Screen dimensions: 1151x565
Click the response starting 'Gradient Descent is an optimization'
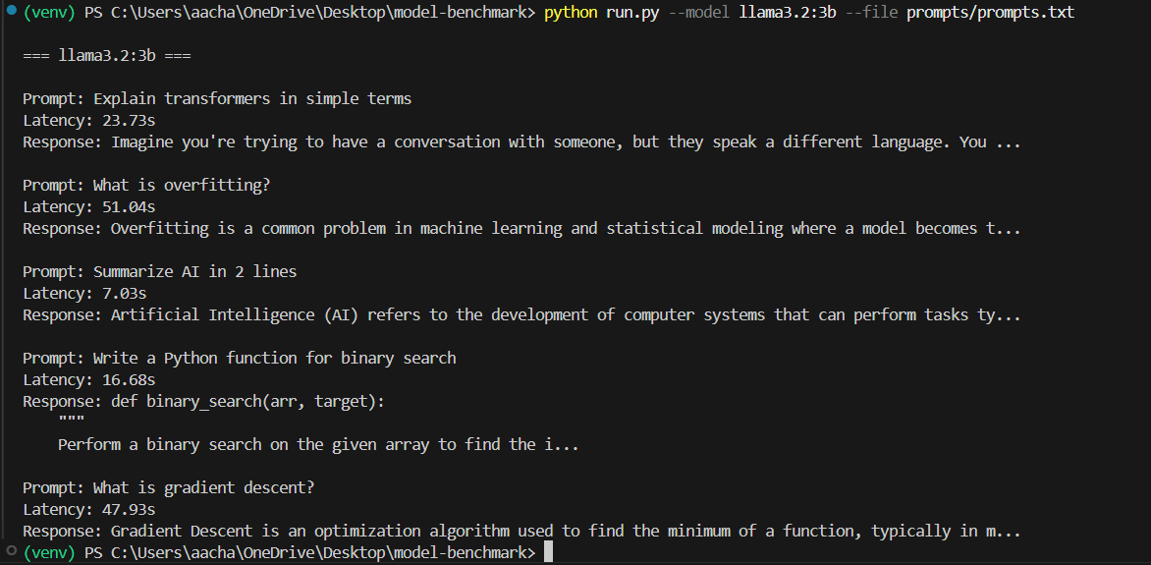[521, 532]
